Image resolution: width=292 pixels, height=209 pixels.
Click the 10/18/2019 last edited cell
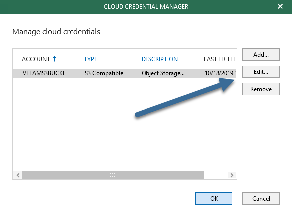pyautogui.click(x=216, y=73)
